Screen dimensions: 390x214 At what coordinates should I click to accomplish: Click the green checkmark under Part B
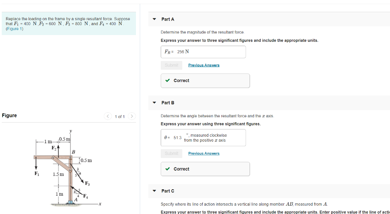pyautogui.click(x=168, y=169)
